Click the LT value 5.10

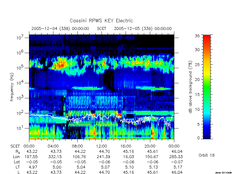pyautogui.click(x=130, y=167)
